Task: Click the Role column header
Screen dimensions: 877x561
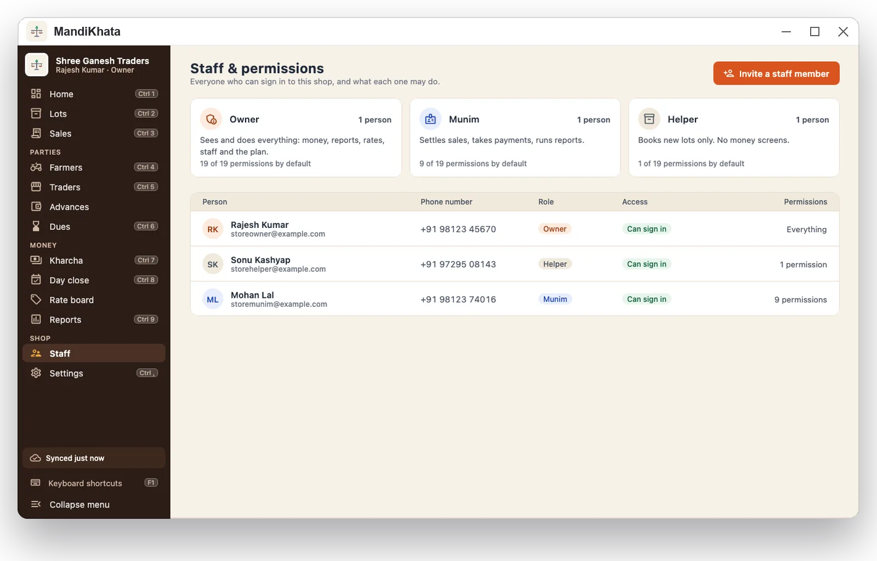Action: coord(546,202)
